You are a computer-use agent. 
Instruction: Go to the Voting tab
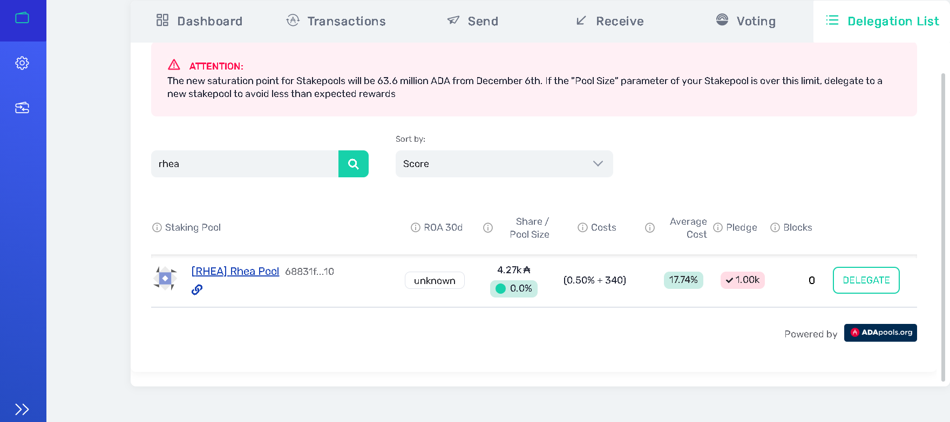click(745, 21)
